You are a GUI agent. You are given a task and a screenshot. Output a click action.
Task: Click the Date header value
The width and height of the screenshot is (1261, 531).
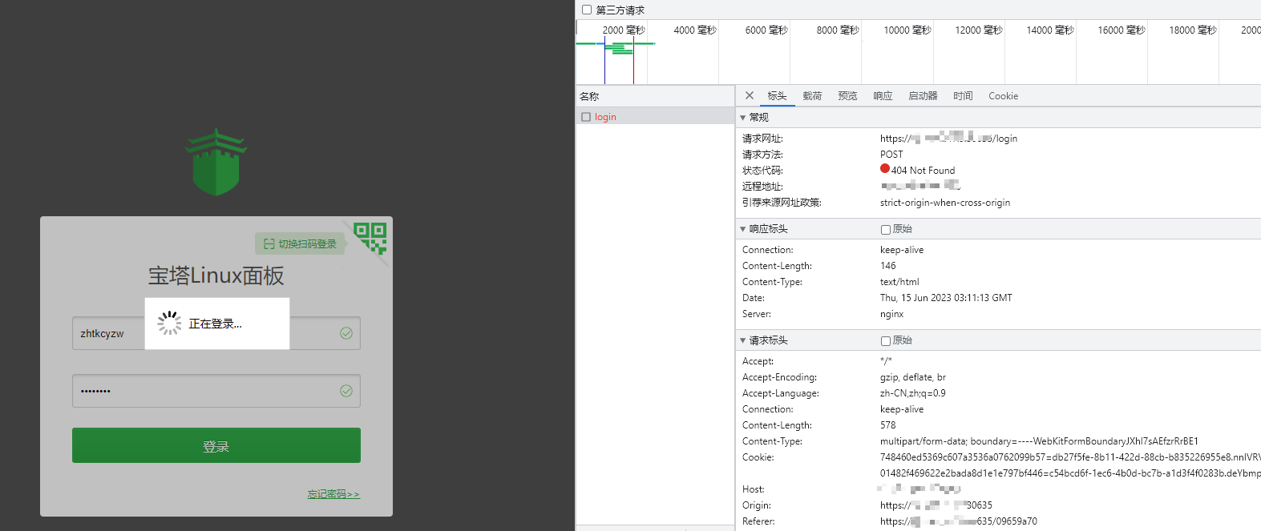(946, 298)
